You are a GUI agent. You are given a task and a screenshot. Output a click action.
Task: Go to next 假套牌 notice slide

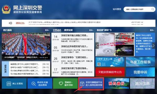[x=153, y=46]
